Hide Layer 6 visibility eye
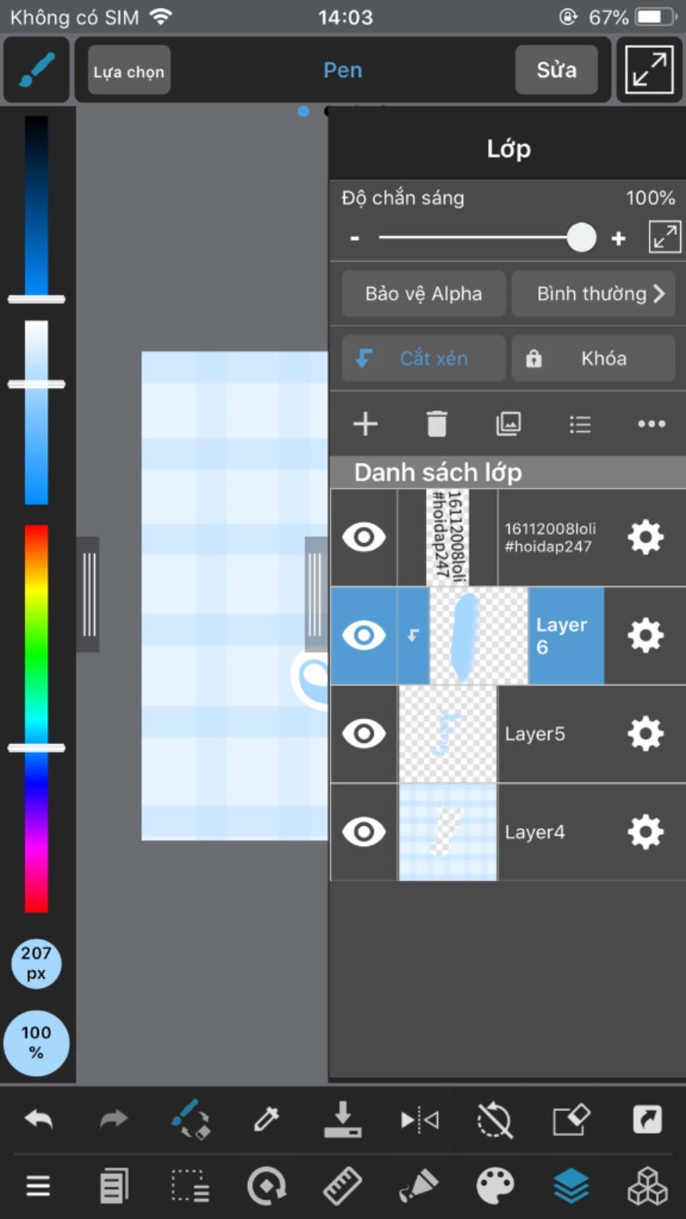The height and width of the screenshot is (1219, 686). 364,635
